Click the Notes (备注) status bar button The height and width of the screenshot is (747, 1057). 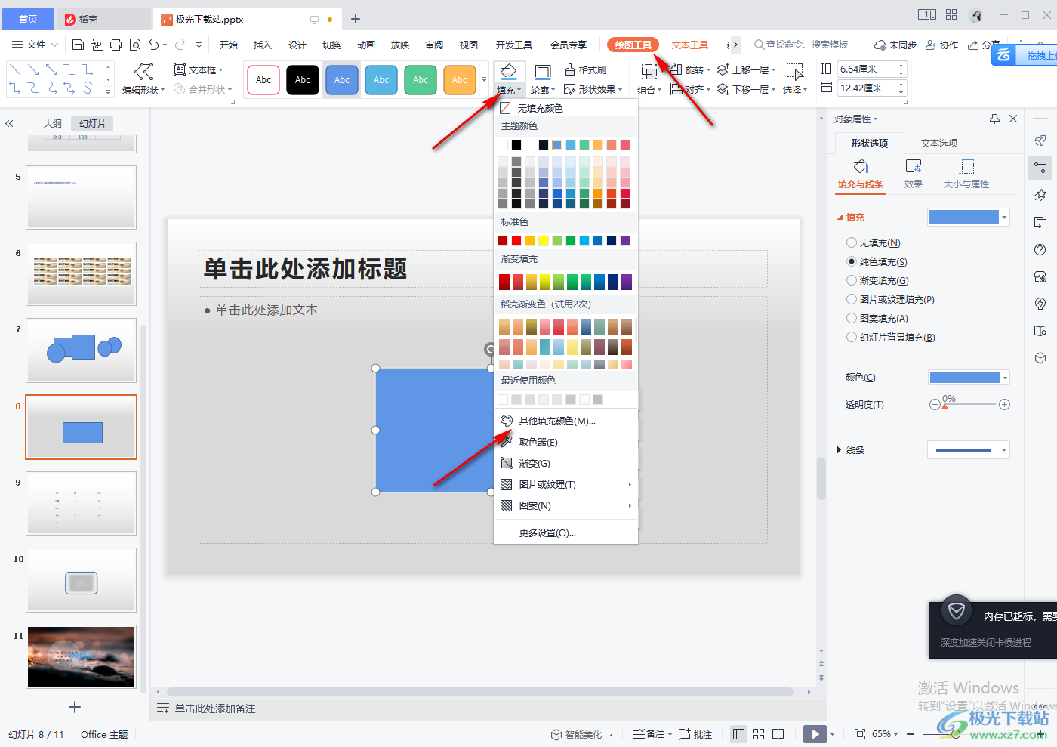pos(650,734)
